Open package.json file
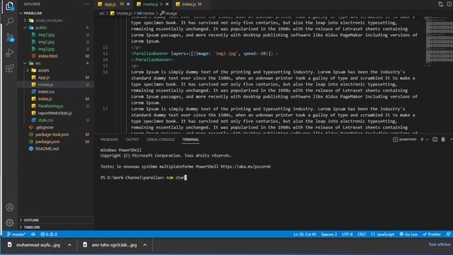Image resolution: width=453 pixels, height=255 pixels. (47, 142)
